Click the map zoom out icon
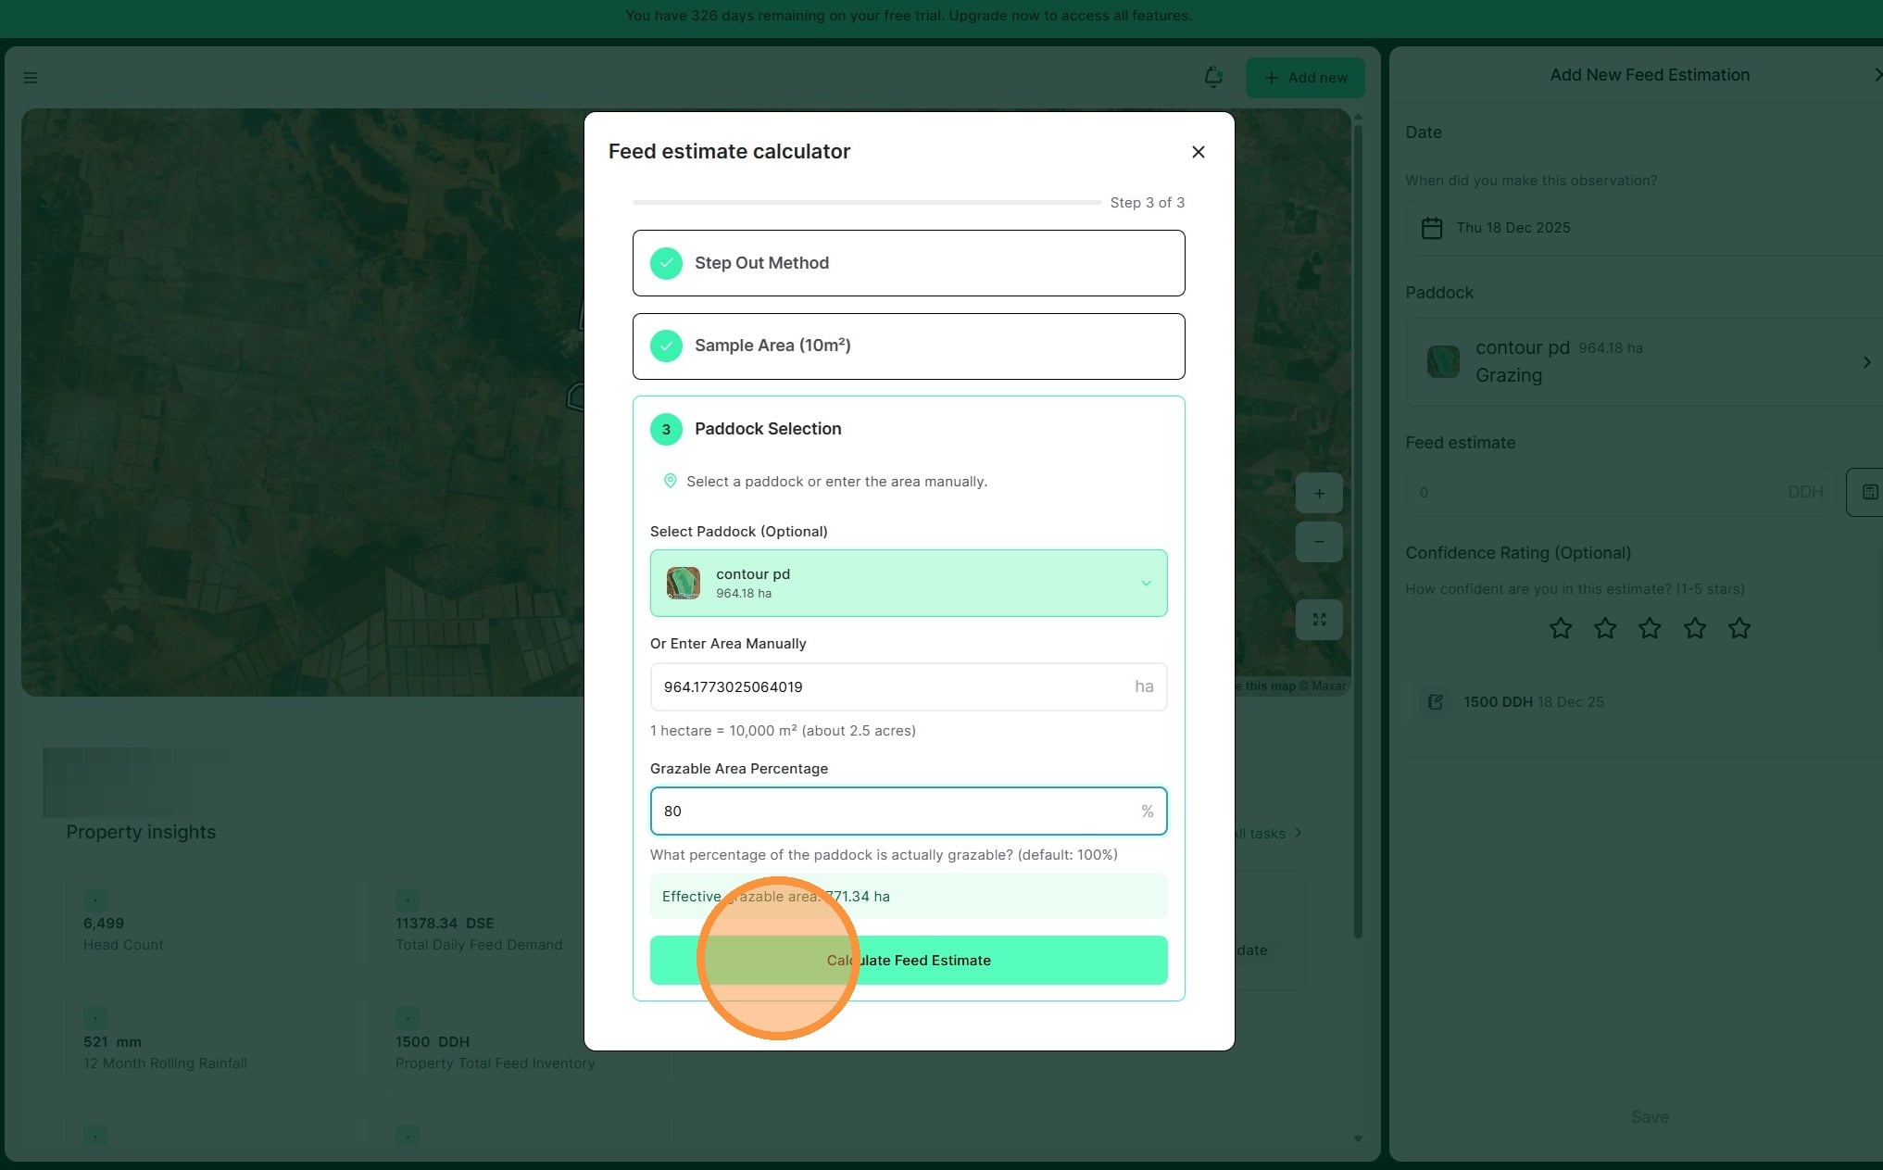Screen dimensions: 1883x1170 [x=1319, y=542]
